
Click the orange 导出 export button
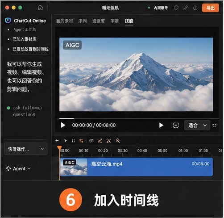[x=211, y=8]
